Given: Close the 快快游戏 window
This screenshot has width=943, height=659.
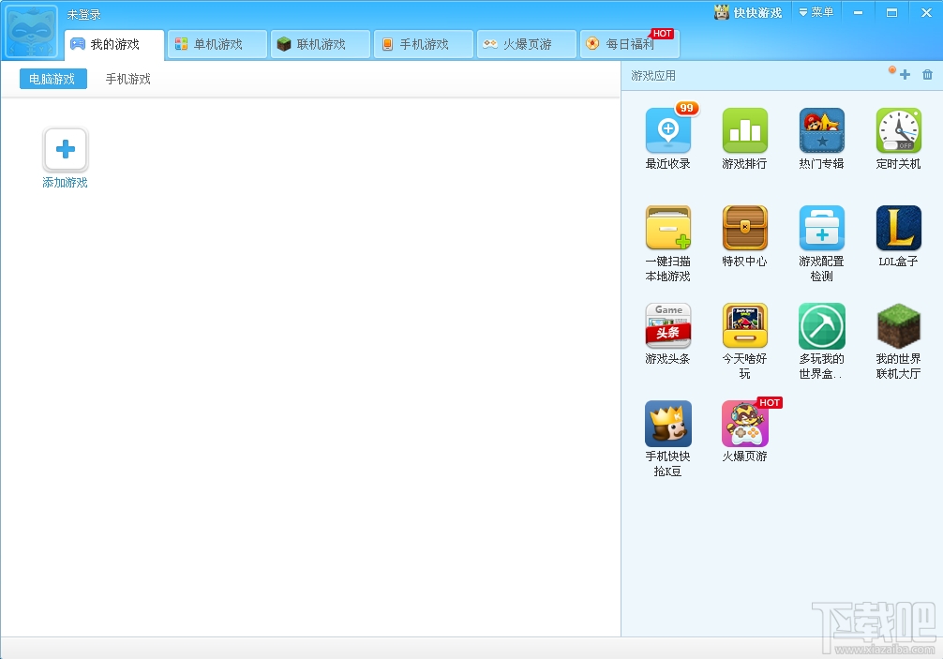Looking at the screenshot, I should tap(926, 12).
